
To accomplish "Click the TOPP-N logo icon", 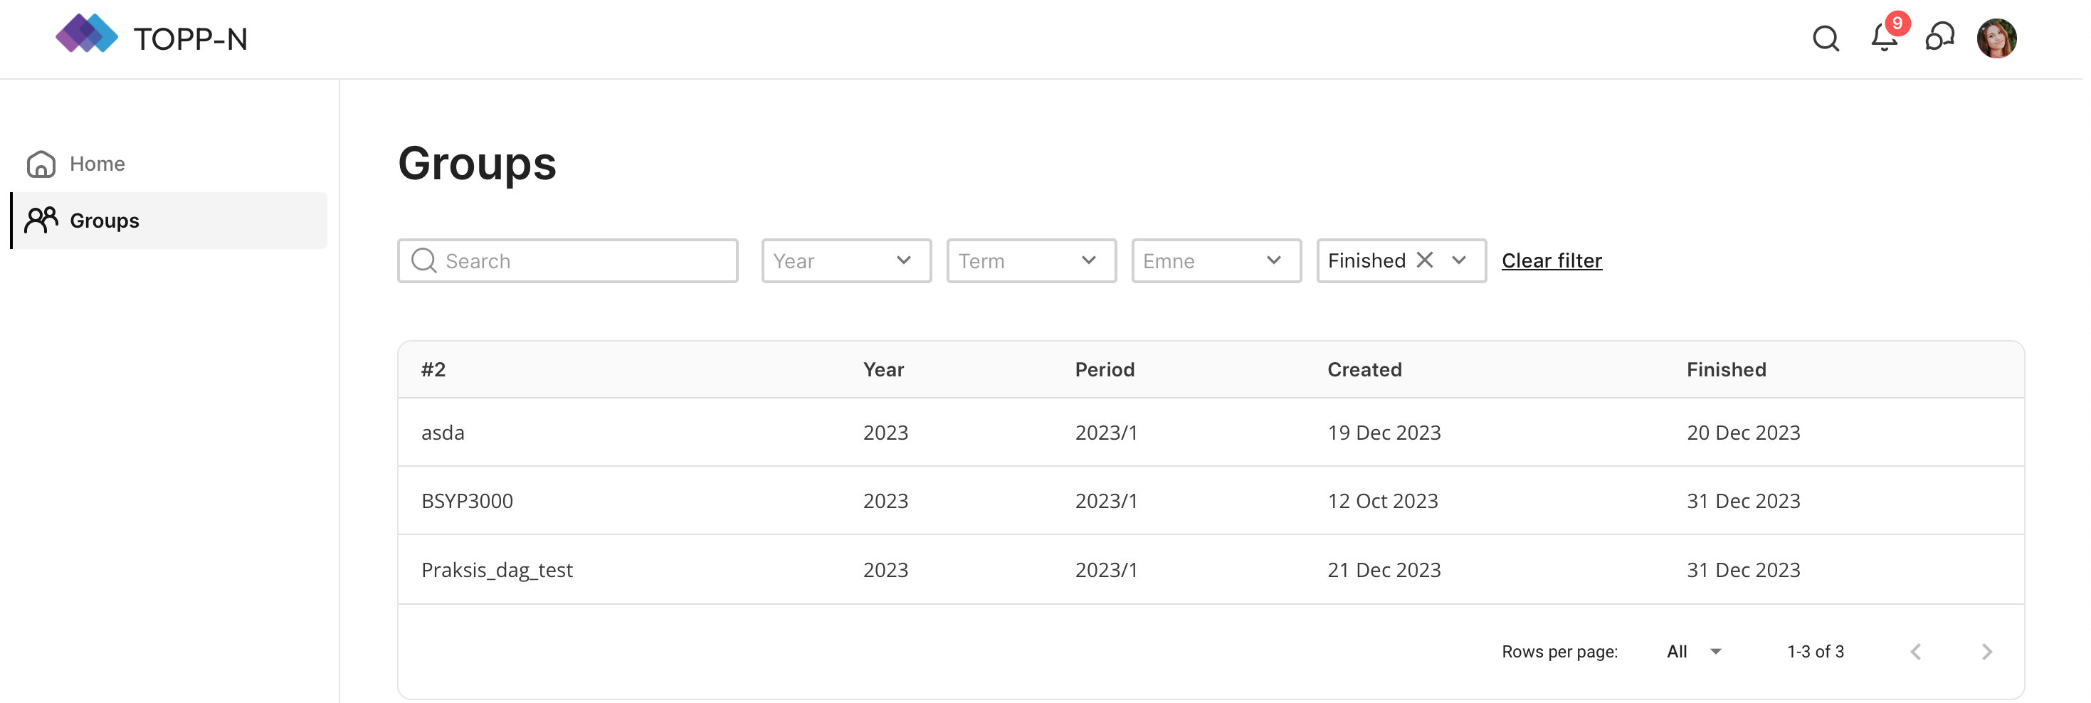I will pos(86,34).
